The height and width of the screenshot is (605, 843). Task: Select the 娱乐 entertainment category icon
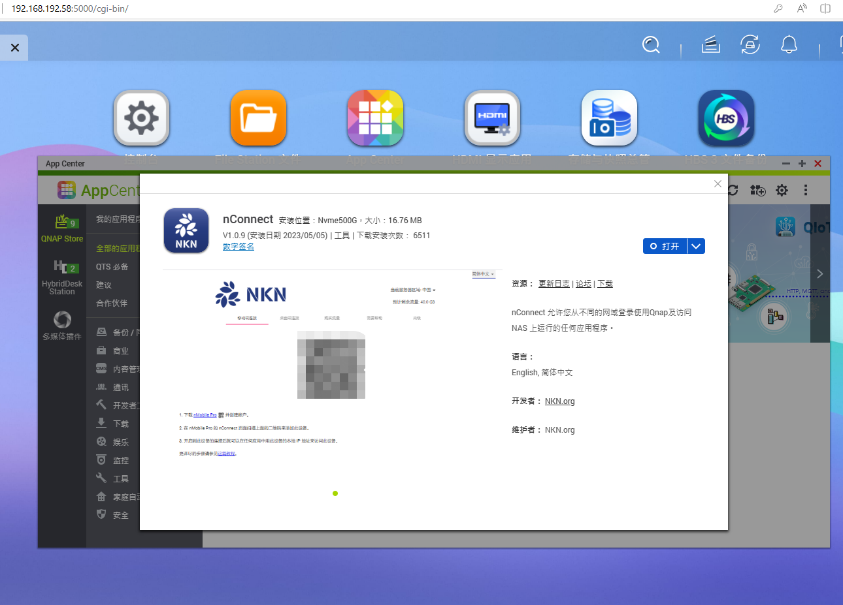[101, 441]
